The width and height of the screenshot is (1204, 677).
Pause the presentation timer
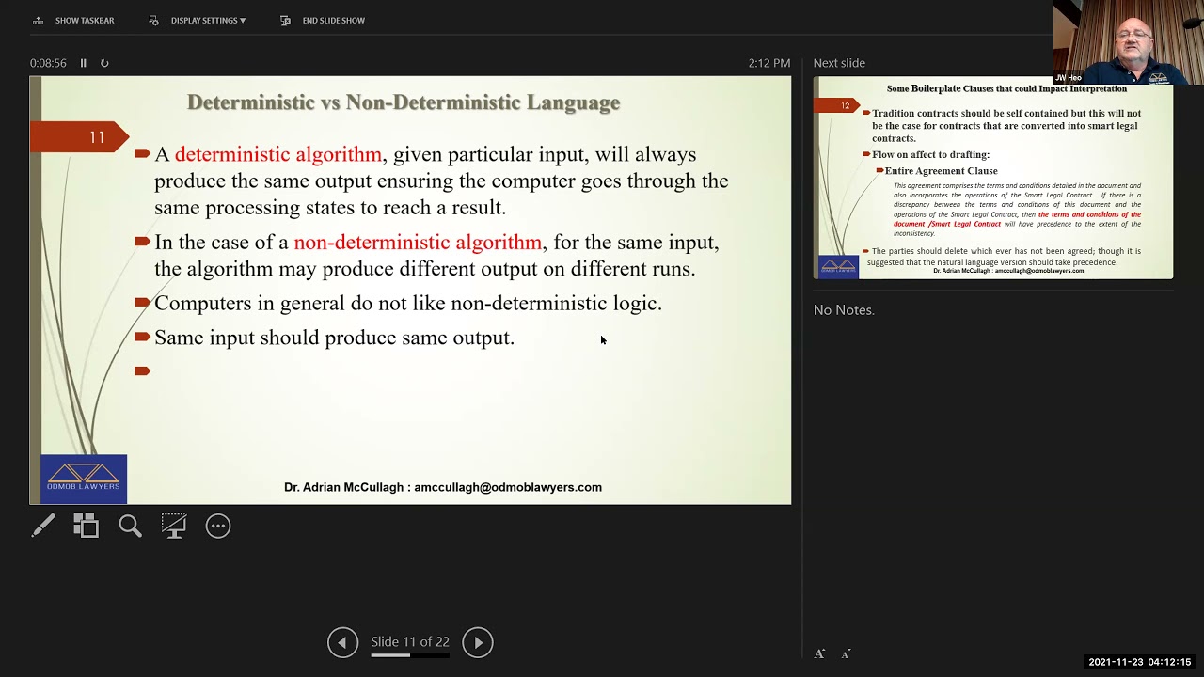coord(83,63)
